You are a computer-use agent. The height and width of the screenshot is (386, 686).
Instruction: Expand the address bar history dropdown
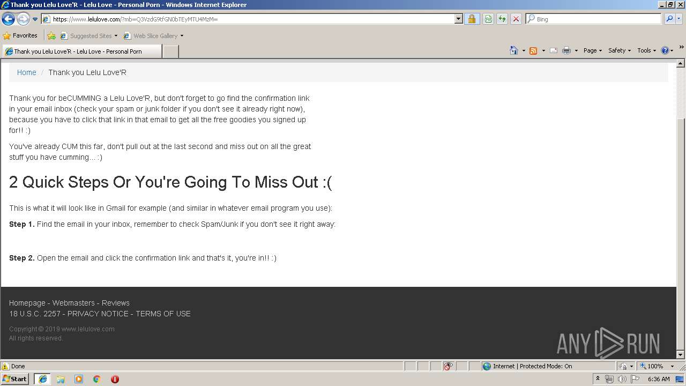459,19
